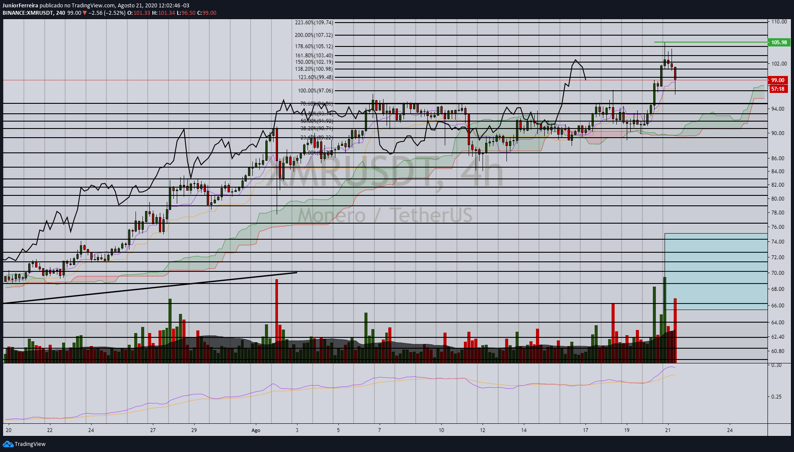This screenshot has width=794, height=452.
Task: Select the 178.60%(105.12) Fibonacci label
Action: (x=314, y=46)
